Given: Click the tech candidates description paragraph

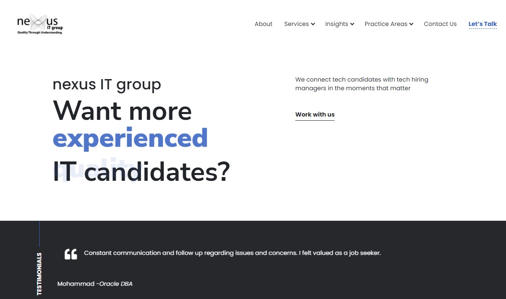Looking at the screenshot, I should [x=361, y=84].
